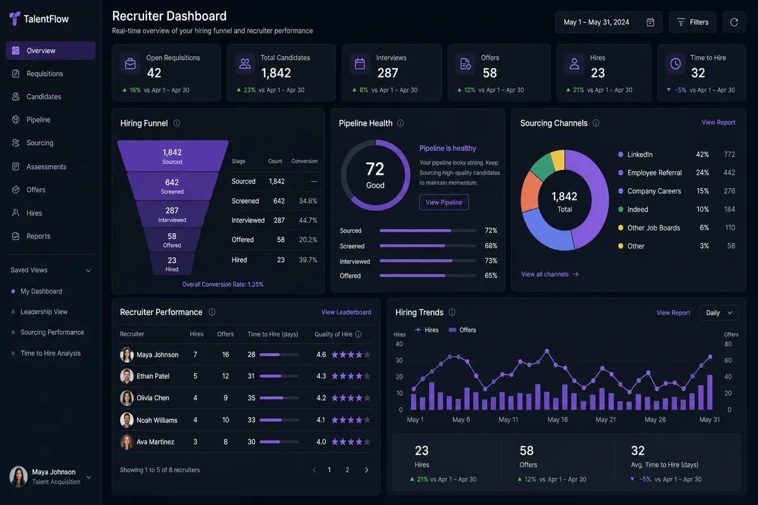Refresh the dashboard data
Image resolution: width=758 pixels, height=505 pixels.
pos(734,22)
